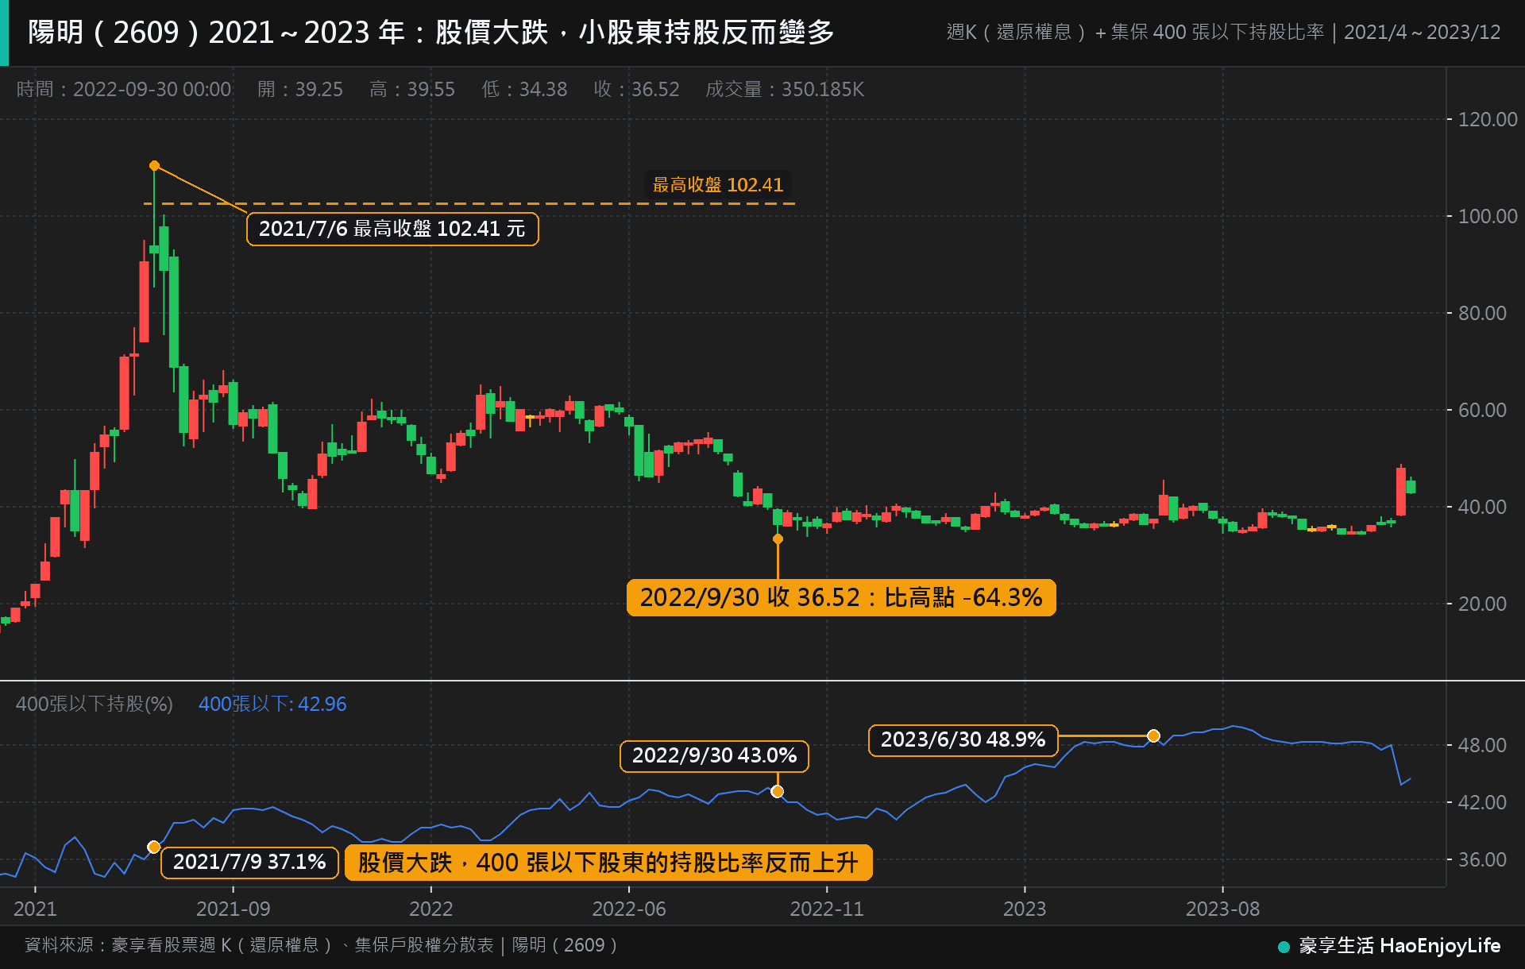Screen dimensions: 1525x969
Task: Click the 2023/6/30 48.9% label
Action: click(x=963, y=739)
